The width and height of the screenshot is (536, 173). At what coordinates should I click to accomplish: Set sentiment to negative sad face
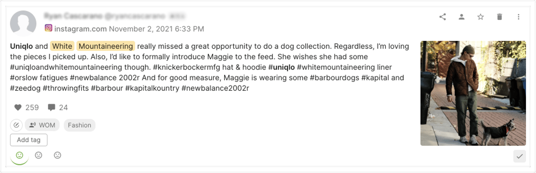(x=57, y=155)
